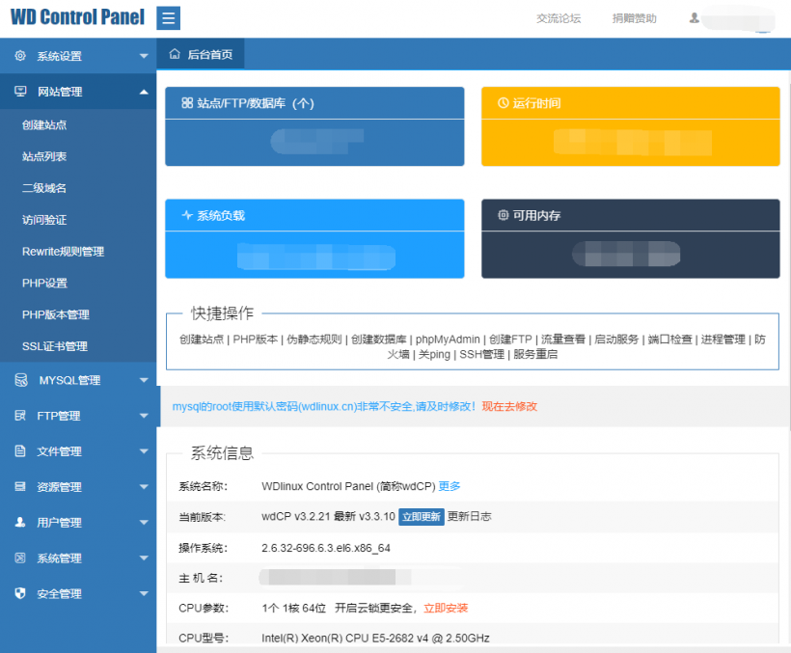Open phpMyAdmin from quick actions
The width and height of the screenshot is (791, 653).
448,340
